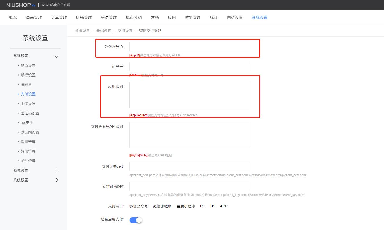Click the 公众账号ID input box
Screen dimensions: 384x230
click(x=189, y=47)
